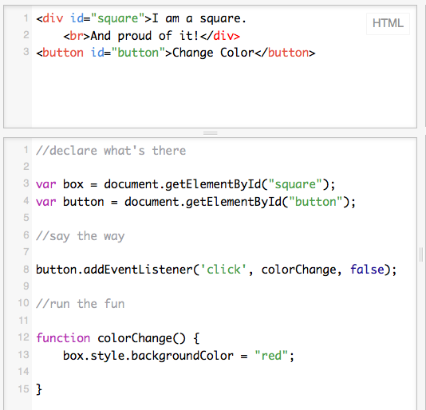Click line number 1 in the HTML panel gutter
This screenshot has width=426, height=410.
click(x=26, y=18)
